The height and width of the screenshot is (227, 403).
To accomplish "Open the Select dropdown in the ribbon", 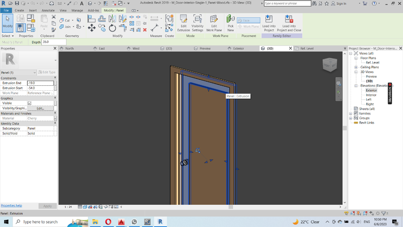I will pyautogui.click(x=8, y=36).
